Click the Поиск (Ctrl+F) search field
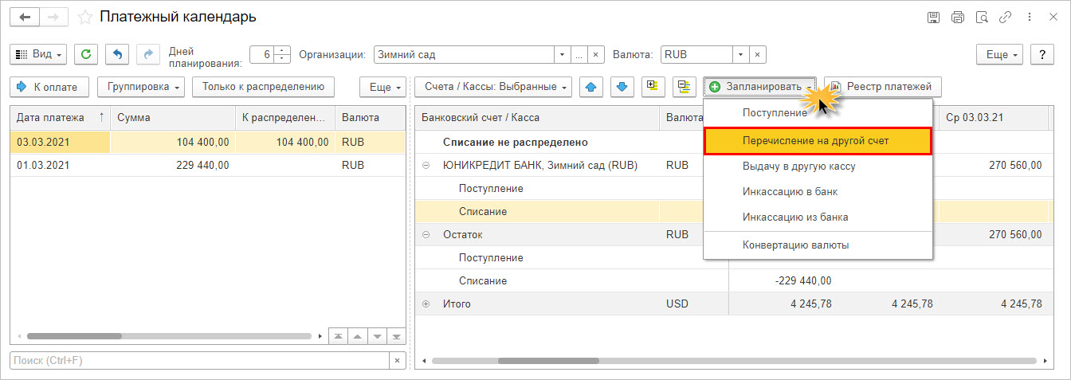Image resolution: width=1071 pixels, height=380 pixels. point(199,361)
